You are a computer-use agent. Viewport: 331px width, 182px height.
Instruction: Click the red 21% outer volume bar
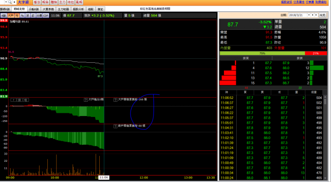tap(316, 54)
